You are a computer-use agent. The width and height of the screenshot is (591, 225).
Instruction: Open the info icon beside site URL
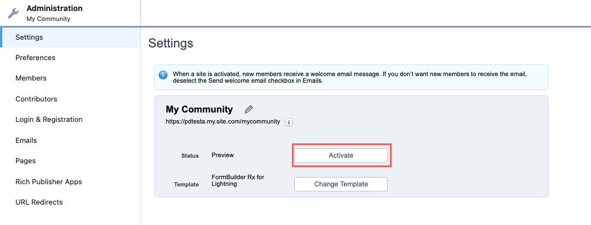[x=289, y=122]
